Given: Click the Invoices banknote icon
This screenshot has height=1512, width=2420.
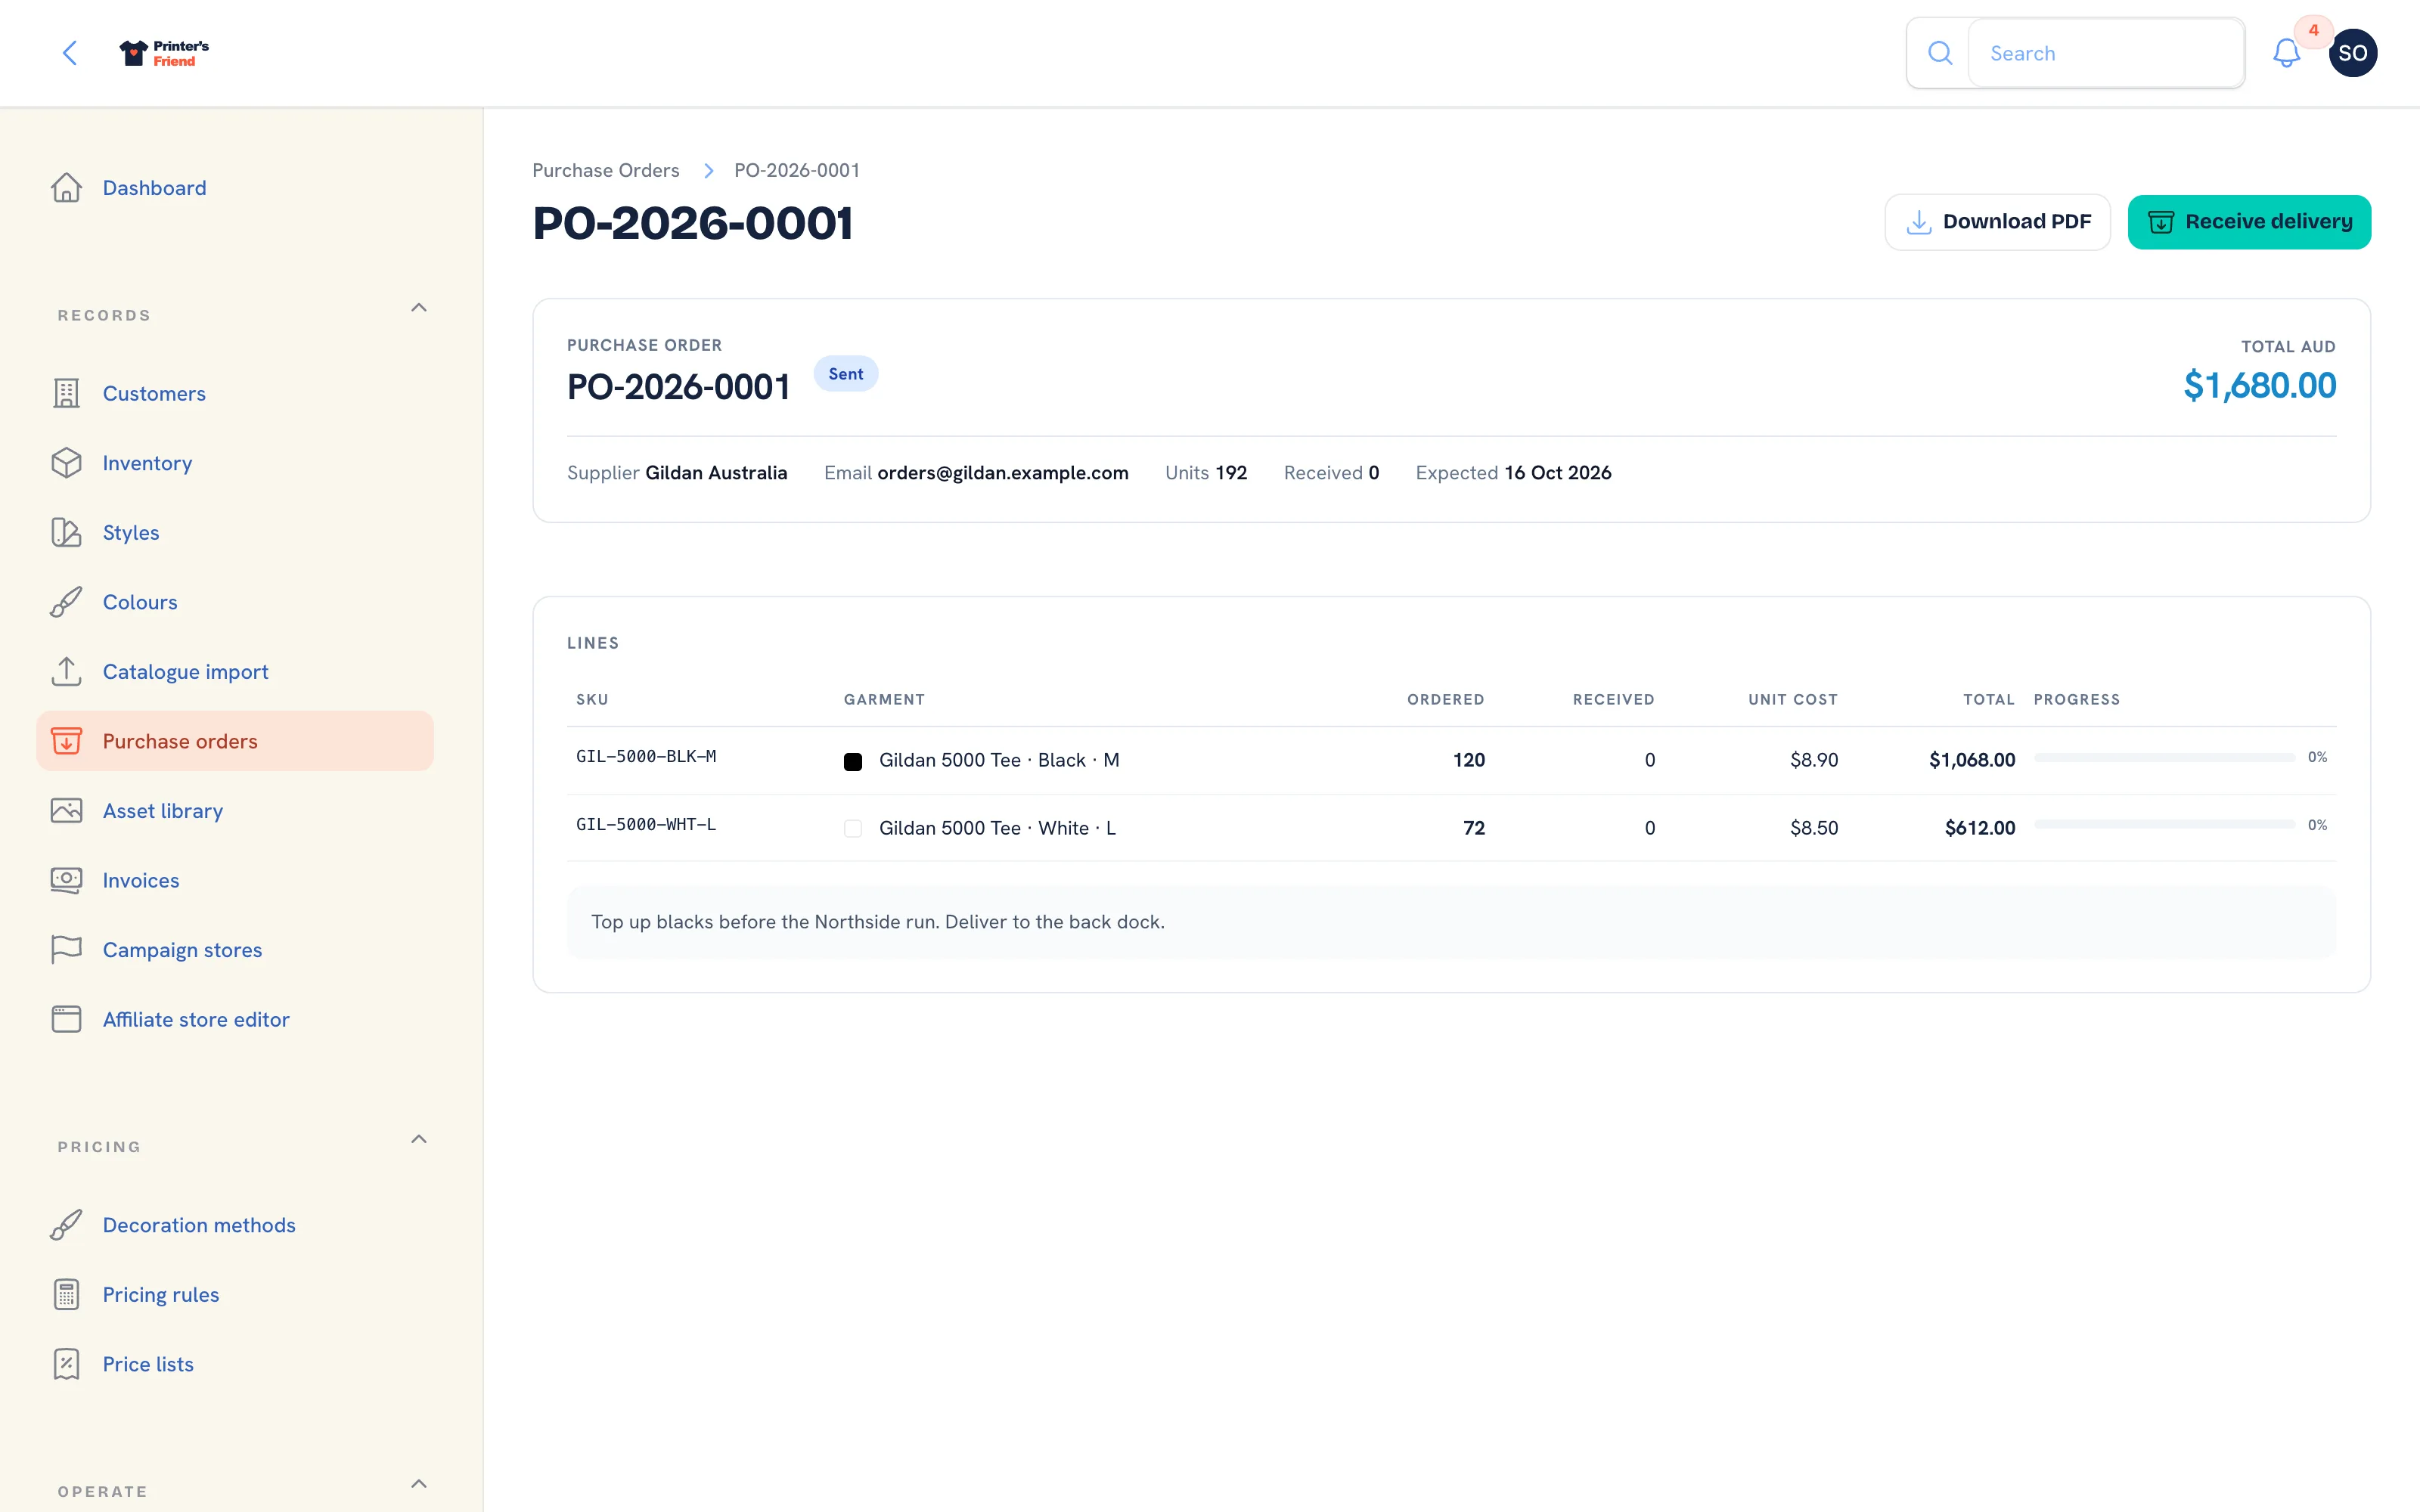Looking at the screenshot, I should click(x=66, y=880).
